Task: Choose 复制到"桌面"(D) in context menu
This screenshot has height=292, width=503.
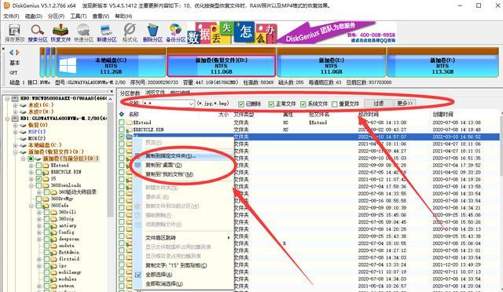Action: (x=183, y=165)
